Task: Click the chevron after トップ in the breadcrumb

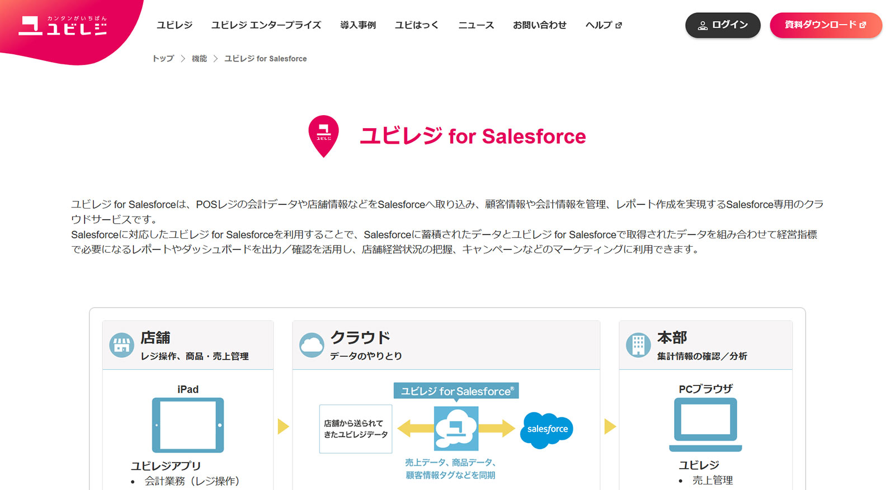Action: point(183,58)
